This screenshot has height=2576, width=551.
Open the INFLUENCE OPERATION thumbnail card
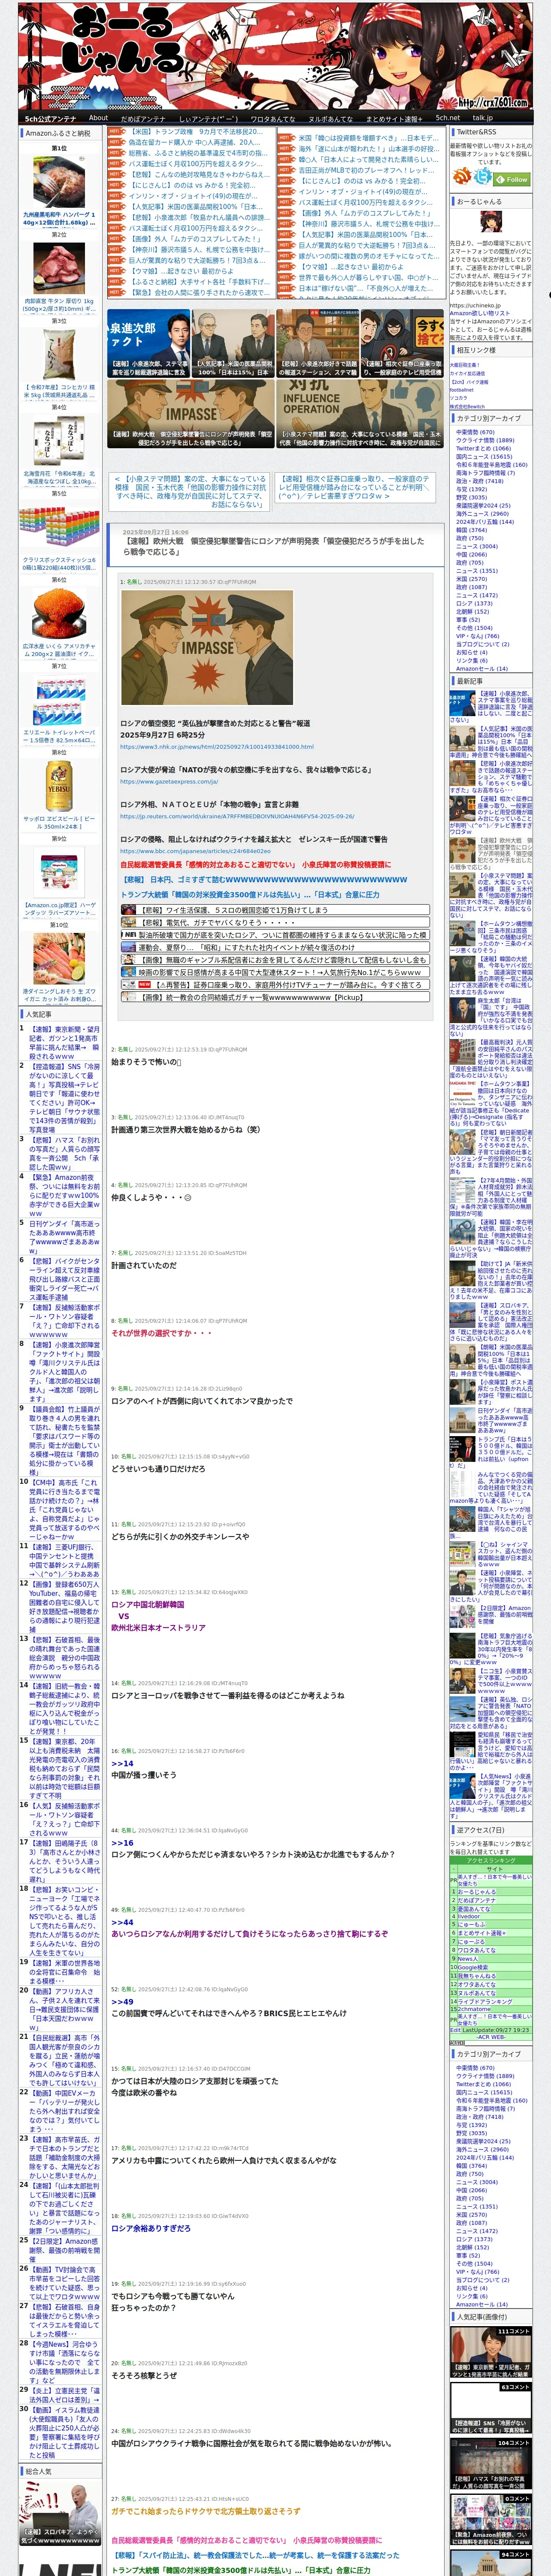tap(360, 413)
